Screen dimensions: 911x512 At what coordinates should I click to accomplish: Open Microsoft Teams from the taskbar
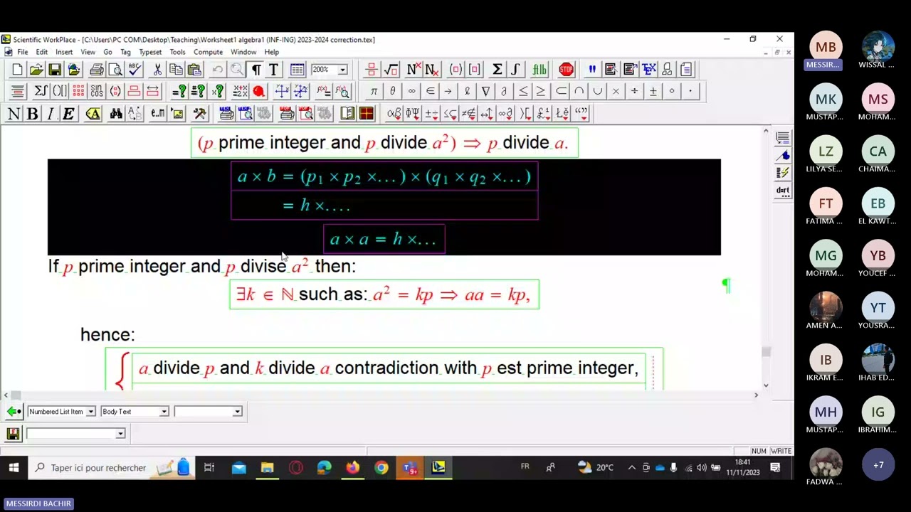(410, 467)
